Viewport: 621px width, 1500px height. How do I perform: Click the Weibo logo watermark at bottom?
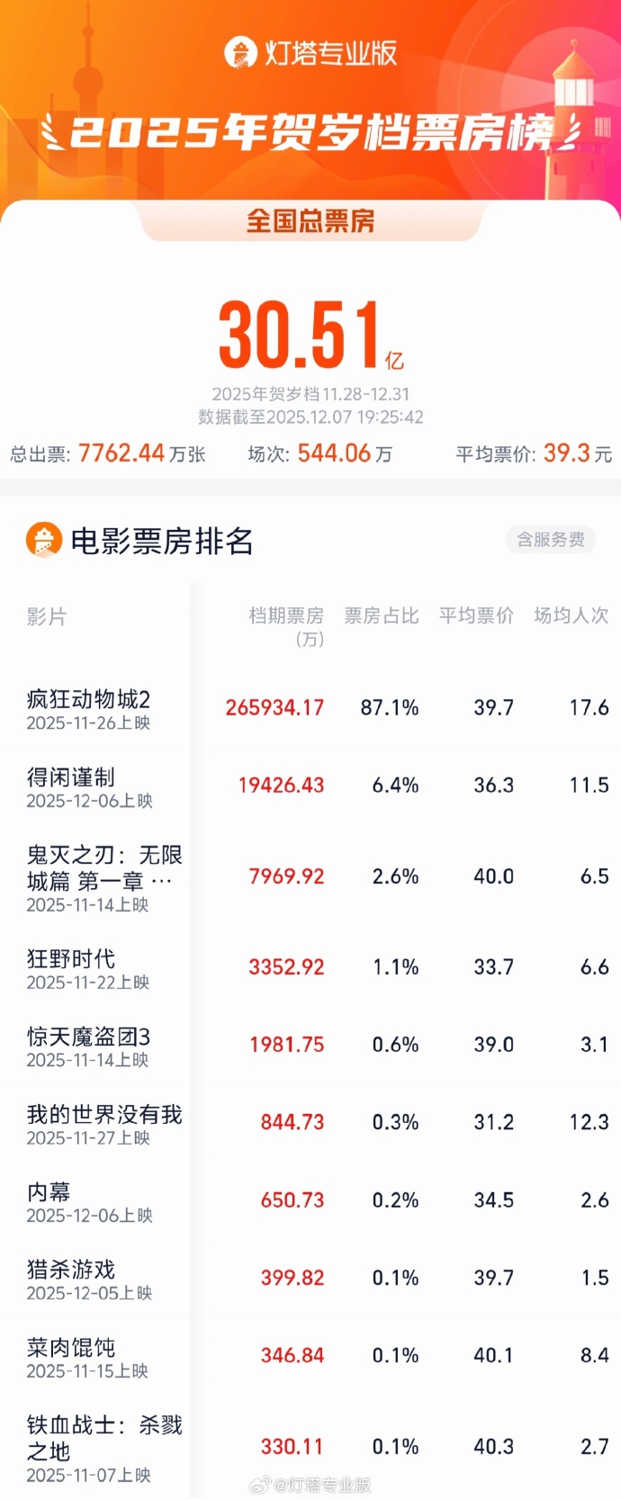tap(259, 1485)
